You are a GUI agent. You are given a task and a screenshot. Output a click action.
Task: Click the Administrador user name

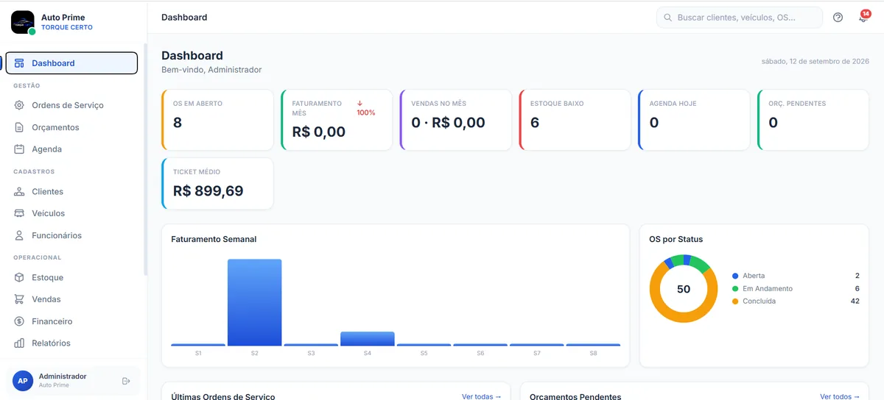pos(63,376)
